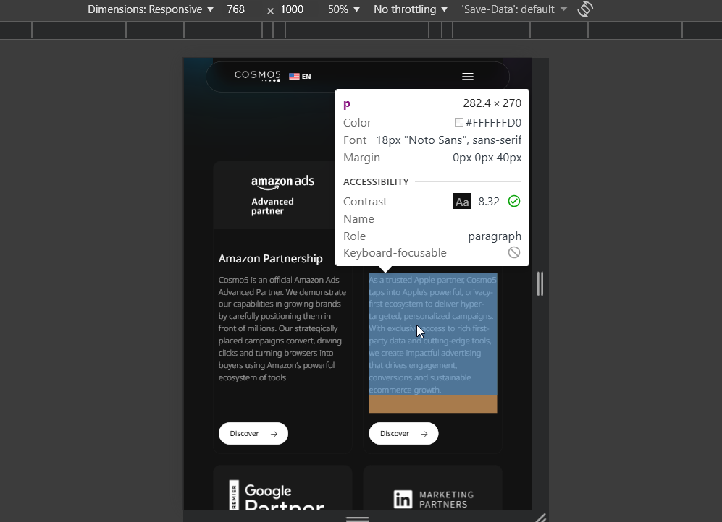Image resolution: width=722 pixels, height=522 pixels.
Task: Click the right-edge viewport resize handle
Action: (540, 283)
